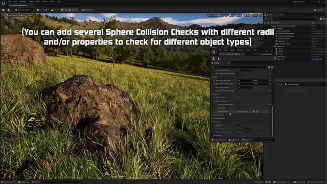Select VolumetricCloud in the Outliner
This screenshot has width=327, height=184.
284,44
